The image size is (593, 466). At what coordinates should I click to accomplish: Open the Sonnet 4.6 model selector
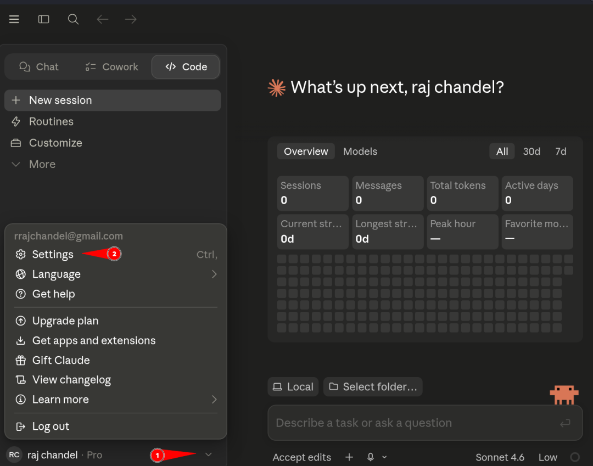(x=500, y=457)
